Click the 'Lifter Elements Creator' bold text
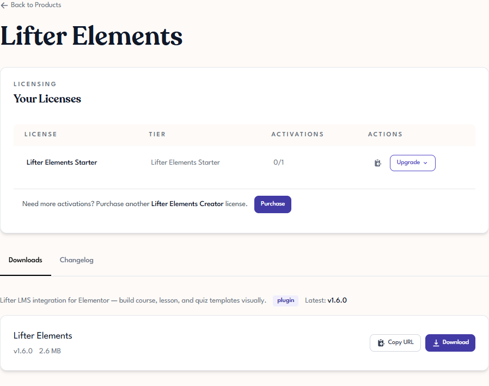This screenshot has width=489, height=386. [187, 204]
